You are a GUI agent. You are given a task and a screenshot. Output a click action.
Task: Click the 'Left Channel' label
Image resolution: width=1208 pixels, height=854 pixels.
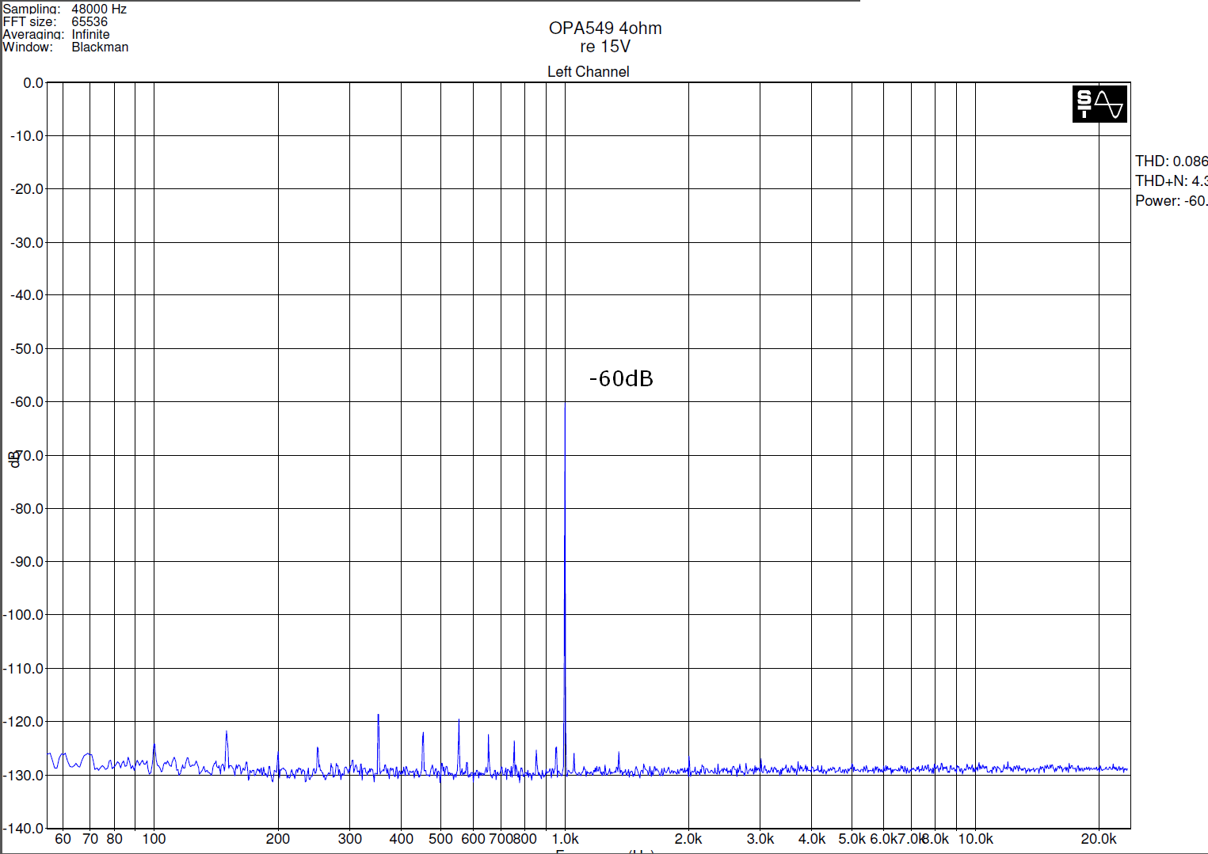(588, 71)
